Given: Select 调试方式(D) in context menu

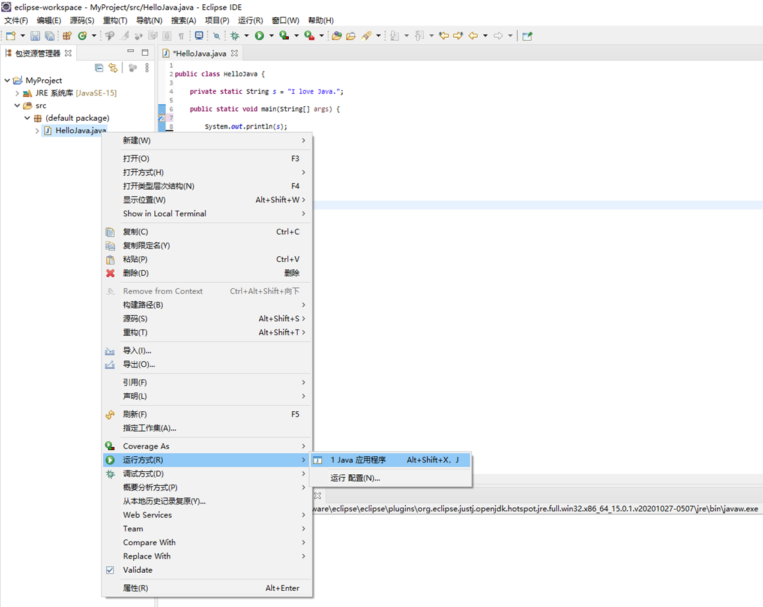Looking at the screenshot, I should [x=208, y=474].
